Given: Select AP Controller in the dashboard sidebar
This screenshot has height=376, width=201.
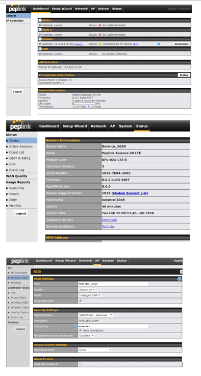Looking at the screenshot, I should [x=18, y=21].
